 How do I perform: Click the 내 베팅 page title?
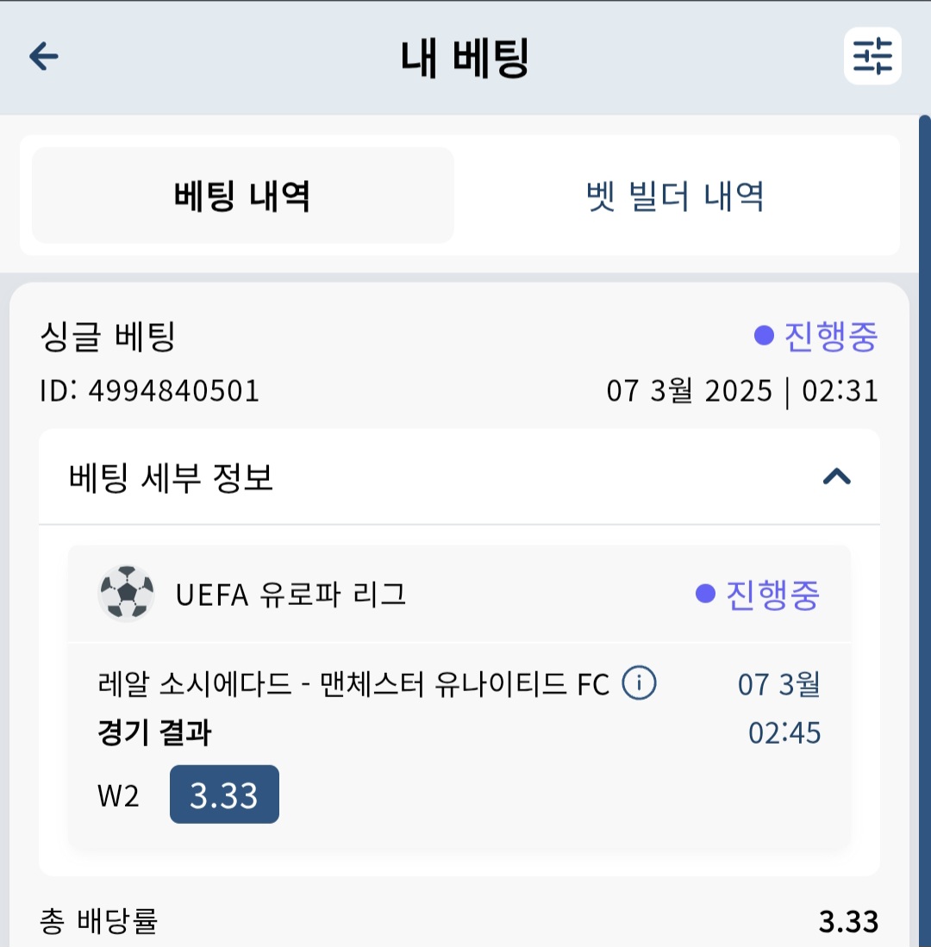coord(465,58)
